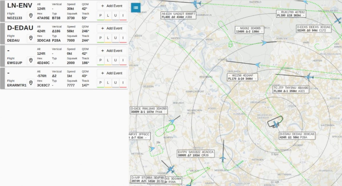The image size is (342, 186).
Task: Add Event for D-EDAU
Action: (x=112, y=28)
